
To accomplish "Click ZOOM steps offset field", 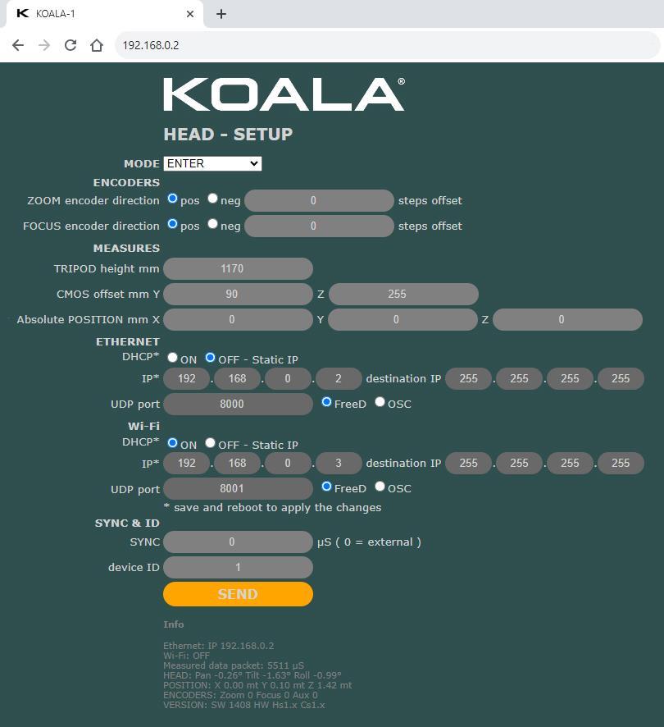I will tap(319, 201).
